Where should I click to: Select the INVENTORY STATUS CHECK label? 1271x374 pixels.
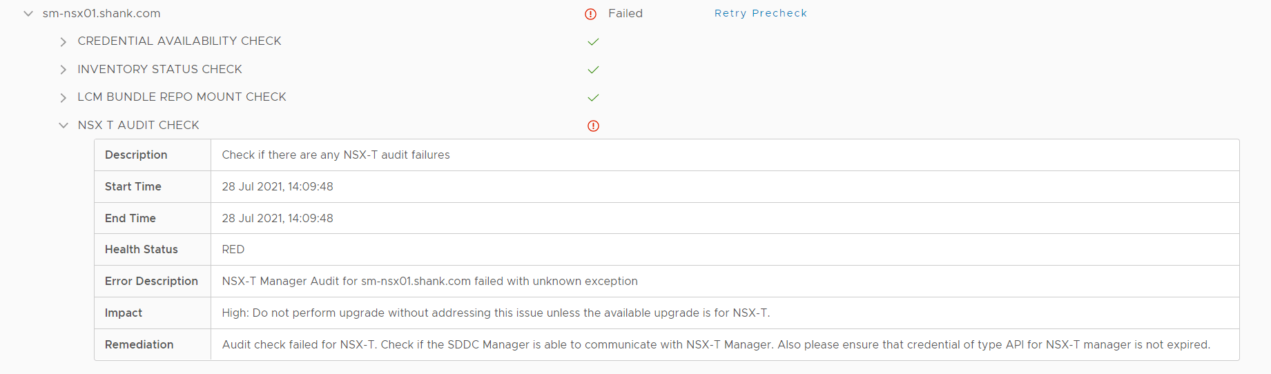coord(159,69)
